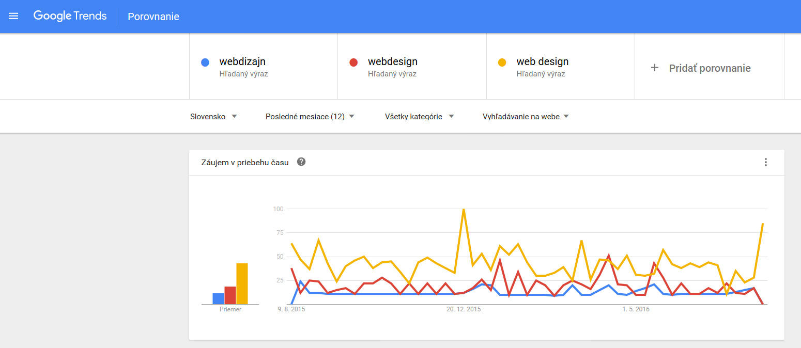Open the hamburger navigation menu
The width and height of the screenshot is (801, 348).
click(x=13, y=16)
